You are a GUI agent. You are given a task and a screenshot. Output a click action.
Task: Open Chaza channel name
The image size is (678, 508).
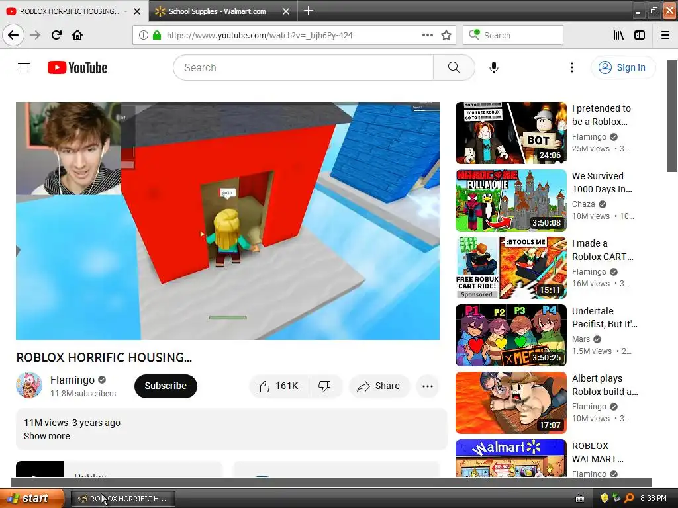[583, 204]
